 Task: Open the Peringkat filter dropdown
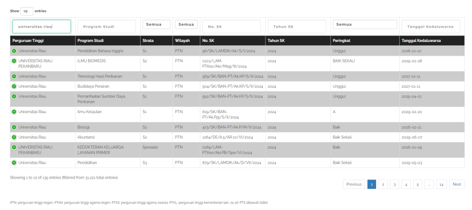click(364, 24)
